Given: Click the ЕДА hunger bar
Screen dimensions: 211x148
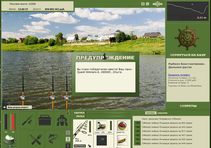Looking at the screenshot, I should tap(6, 122).
